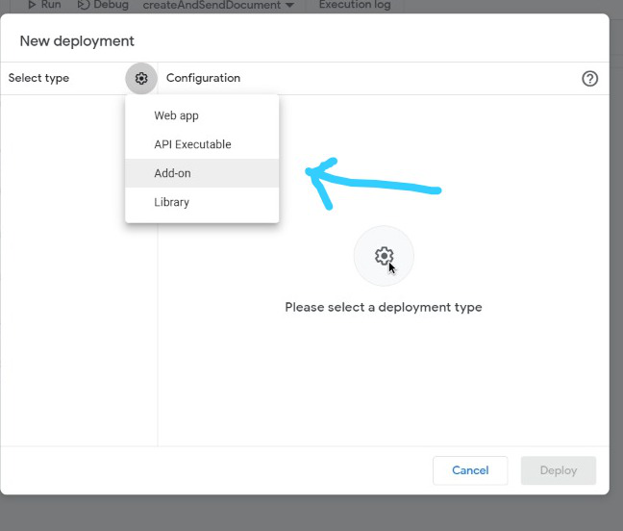Click the 'New deployment' dialog title
623x531 pixels.
pos(77,41)
